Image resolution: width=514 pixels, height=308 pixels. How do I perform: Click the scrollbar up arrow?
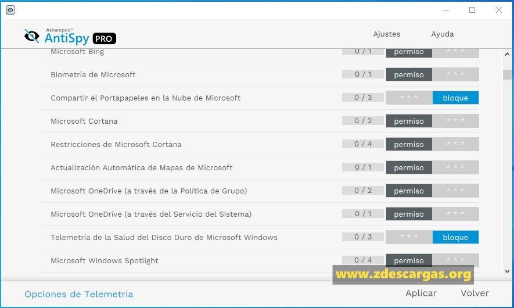[x=507, y=54]
